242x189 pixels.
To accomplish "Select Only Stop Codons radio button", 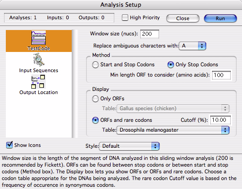I will pyautogui.click(x=171, y=64).
